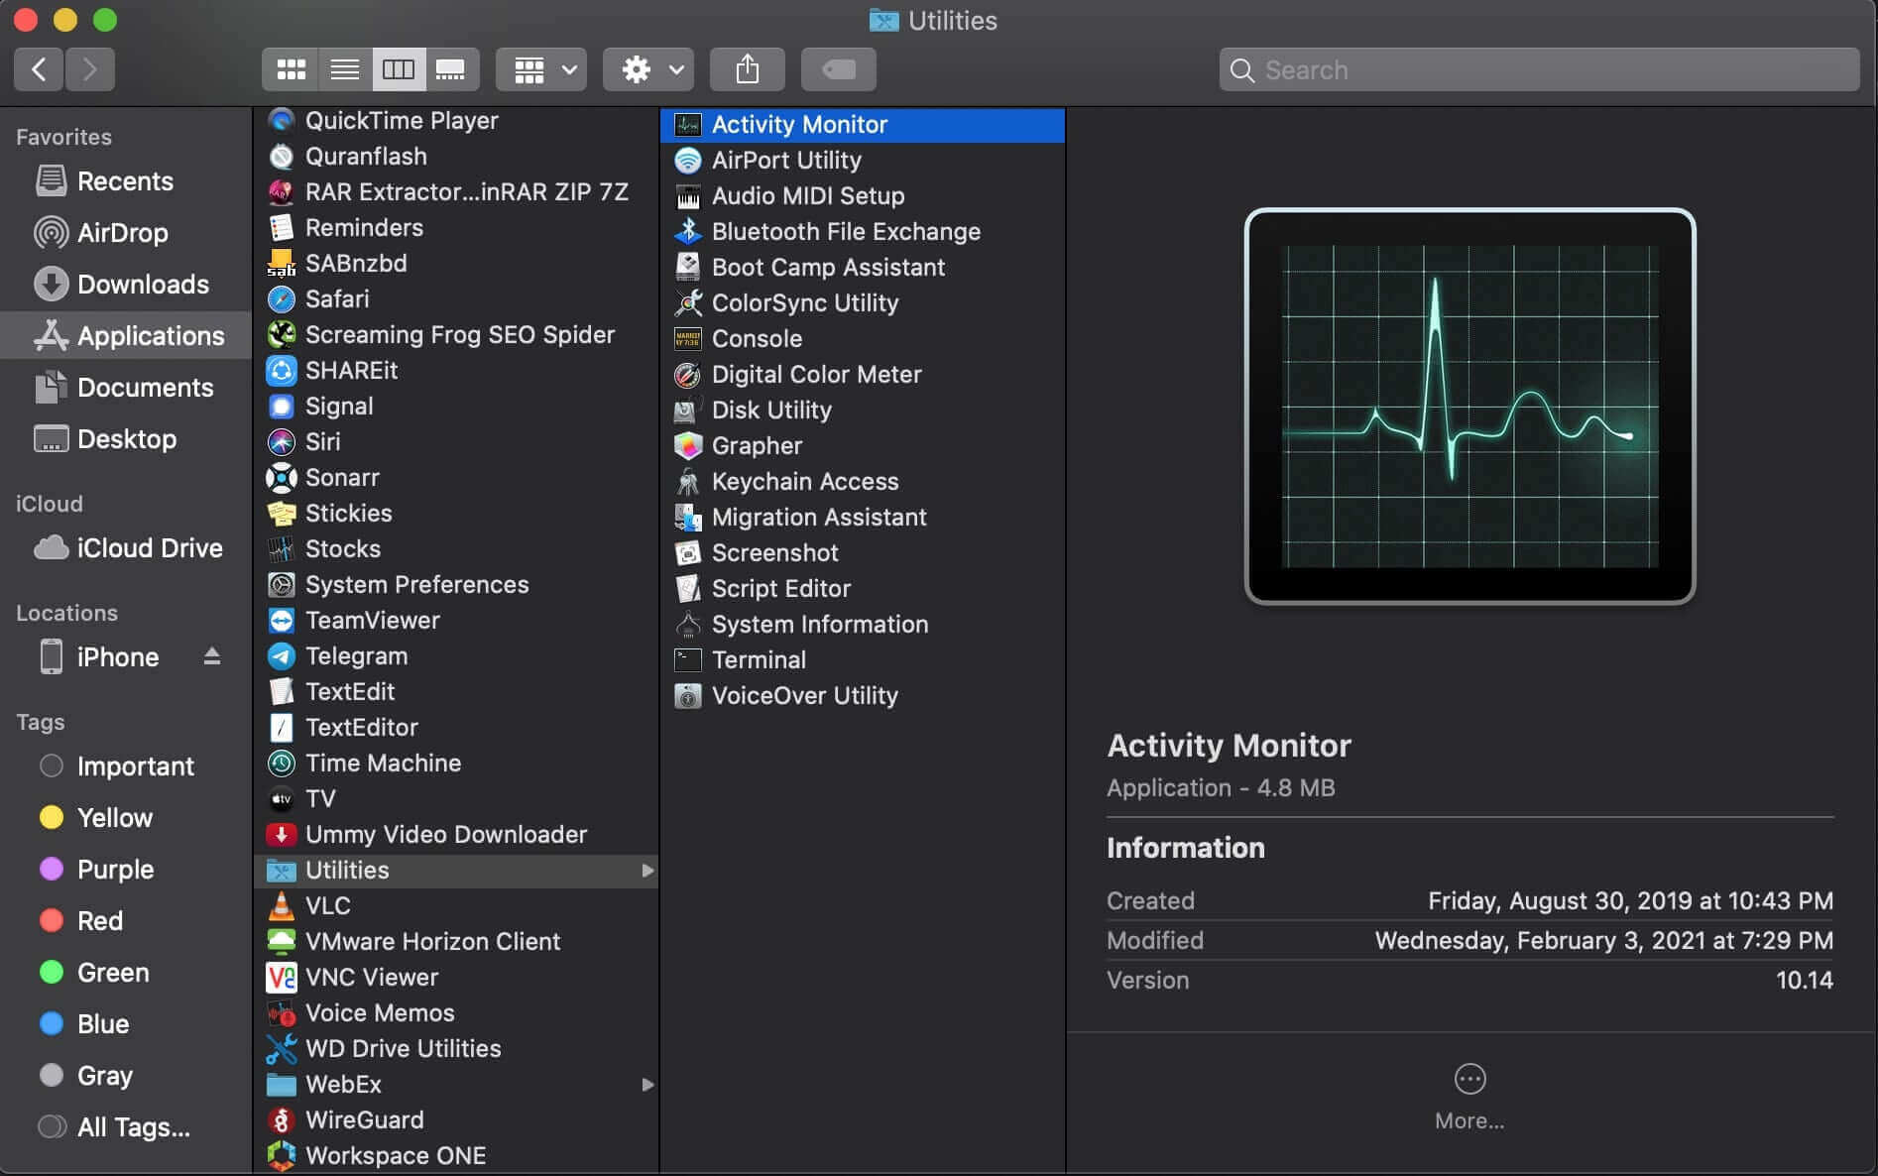
Task: Select Applications in the sidebar
Action: (x=125, y=336)
